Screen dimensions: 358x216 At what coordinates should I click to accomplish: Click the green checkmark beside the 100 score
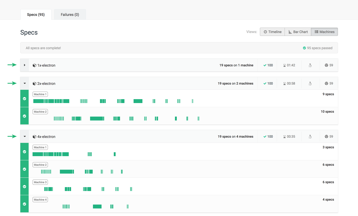coord(265,65)
